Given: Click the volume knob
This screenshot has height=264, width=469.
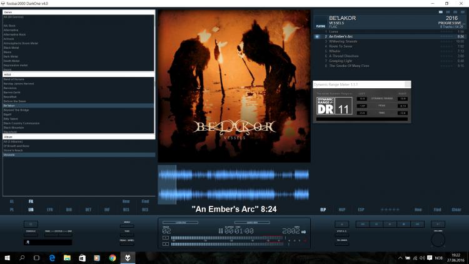Looking at the screenshot, I should click(438, 240).
